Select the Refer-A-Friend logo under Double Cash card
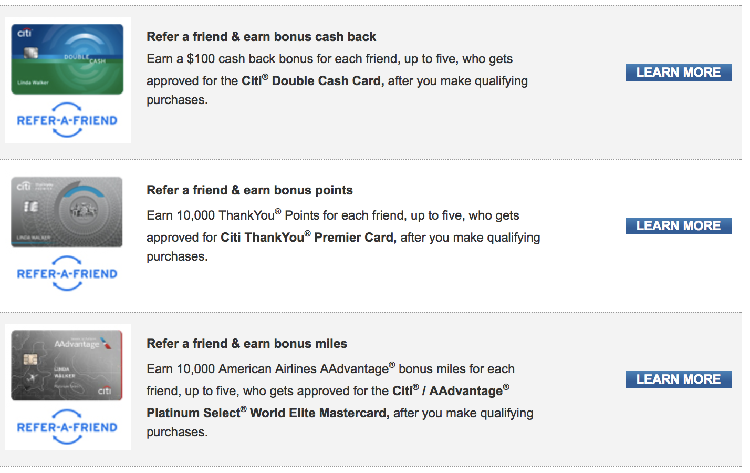750x473 pixels. (x=67, y=120)
